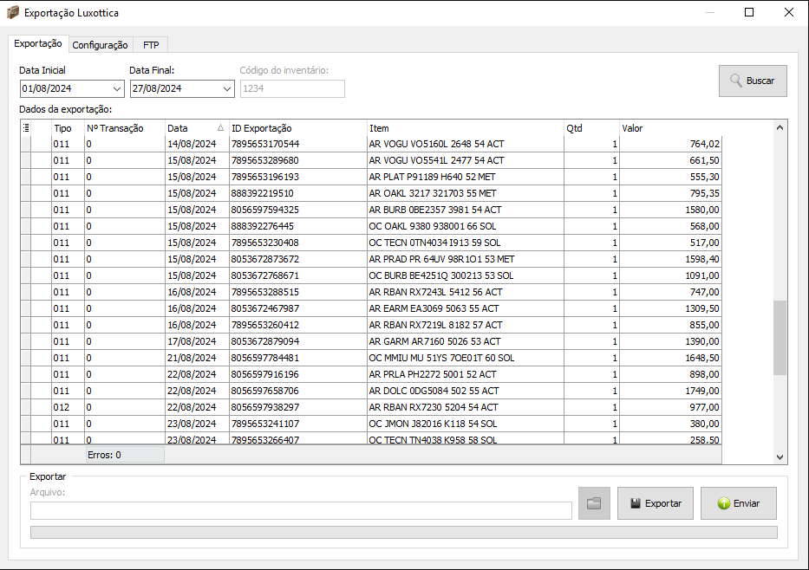Click the Enviar upload button
Viewport: 809px width, 570px height.
click(738, 503)
